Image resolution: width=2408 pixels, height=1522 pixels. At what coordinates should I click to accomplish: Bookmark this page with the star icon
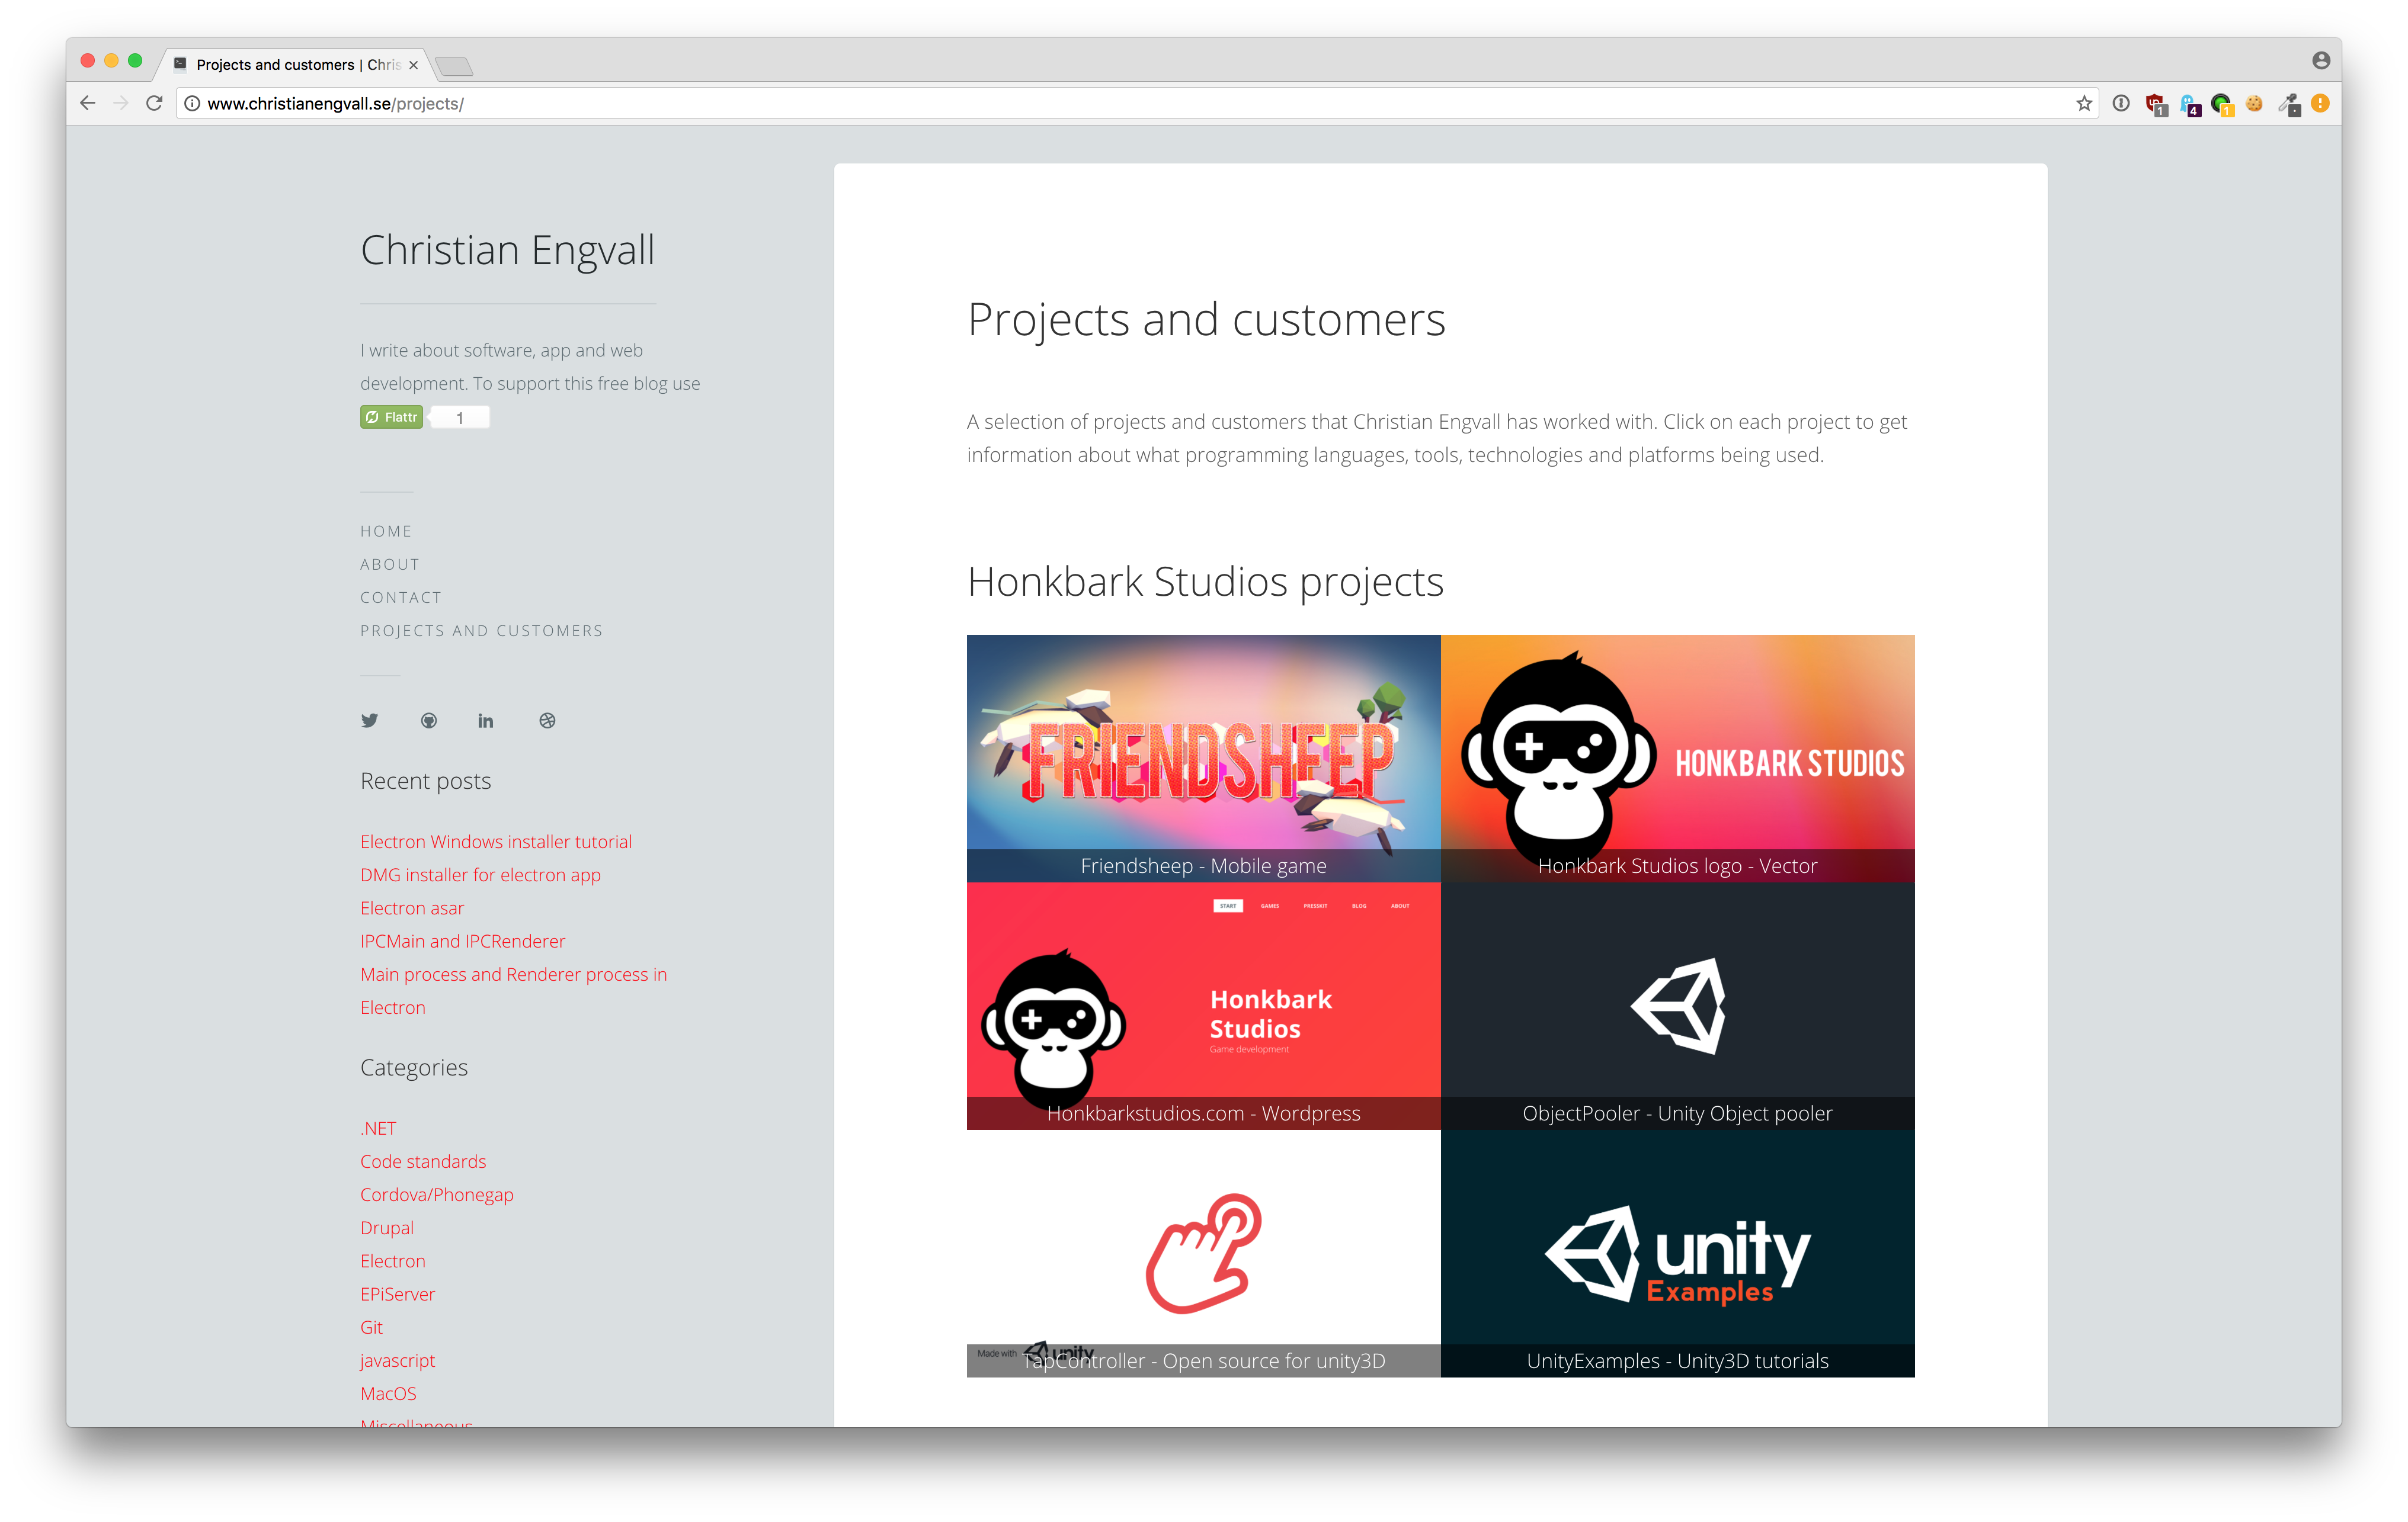pos(2083,103)
